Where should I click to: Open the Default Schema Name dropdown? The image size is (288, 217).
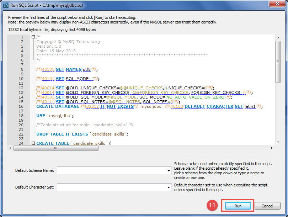tap(168, 170)
